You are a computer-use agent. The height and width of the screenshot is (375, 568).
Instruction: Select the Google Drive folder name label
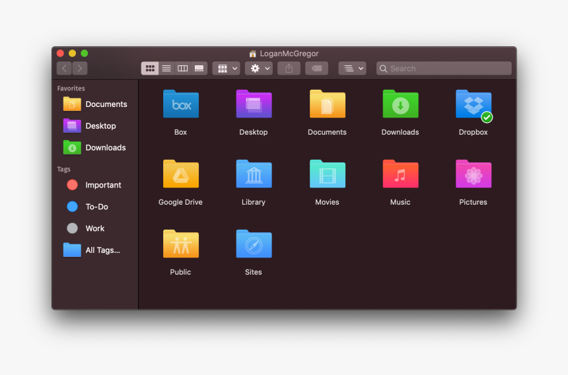click(x=180, y=202)
